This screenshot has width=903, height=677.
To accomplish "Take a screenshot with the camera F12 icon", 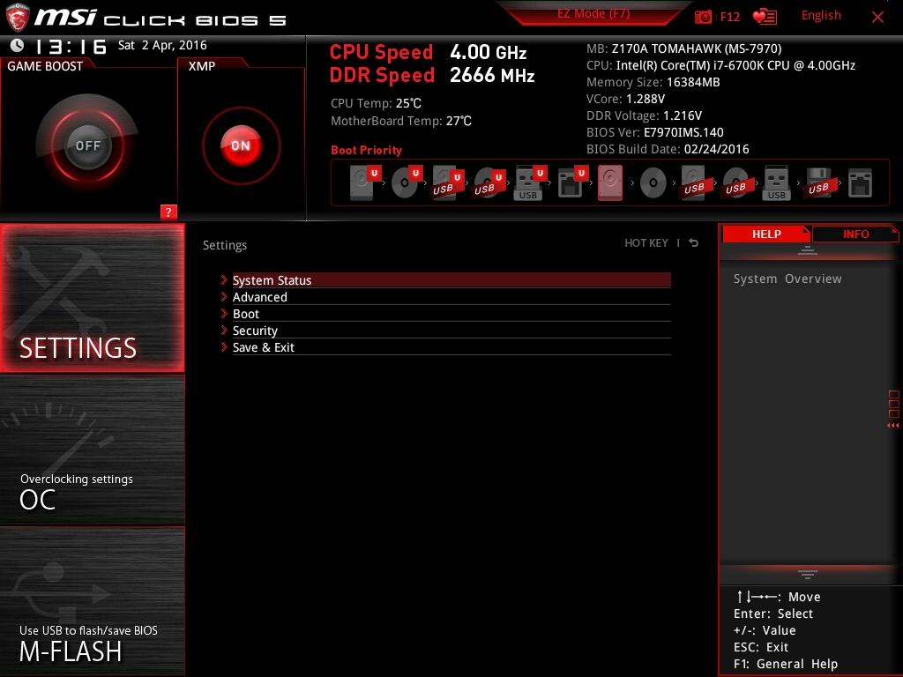I will pyautogui.click(x=703, y=17).
